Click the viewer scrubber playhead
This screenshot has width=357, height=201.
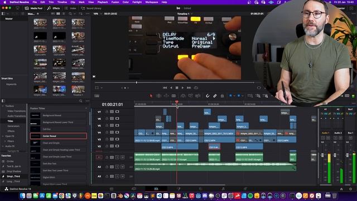point(137,83)
